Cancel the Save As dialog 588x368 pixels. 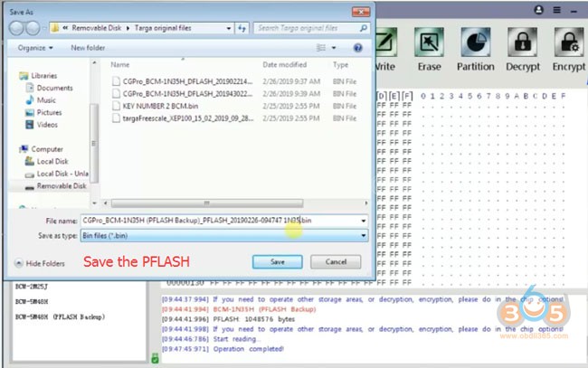336,262
